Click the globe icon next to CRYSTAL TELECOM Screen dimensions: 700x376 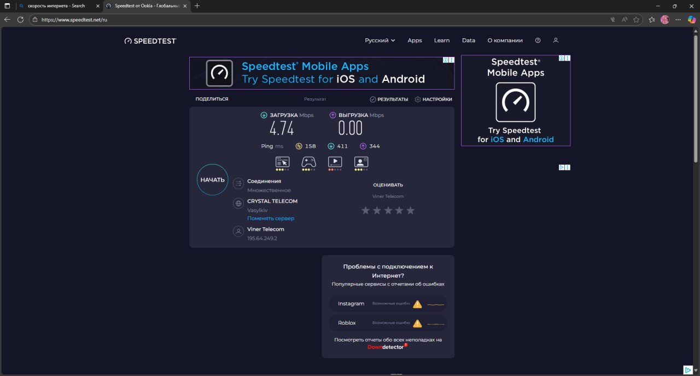point(238,203)
